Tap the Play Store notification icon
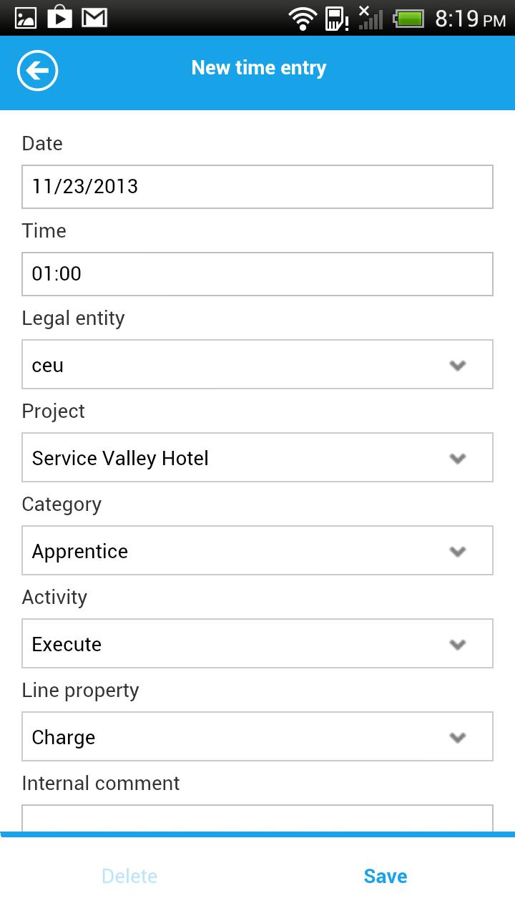Image resolution: width=515 pixels, height=916 pixels. [x=59, y=18]
